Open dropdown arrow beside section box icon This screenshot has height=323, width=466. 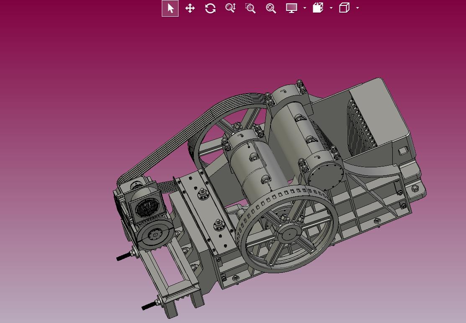pyautogui.click(x=331, y=8)
